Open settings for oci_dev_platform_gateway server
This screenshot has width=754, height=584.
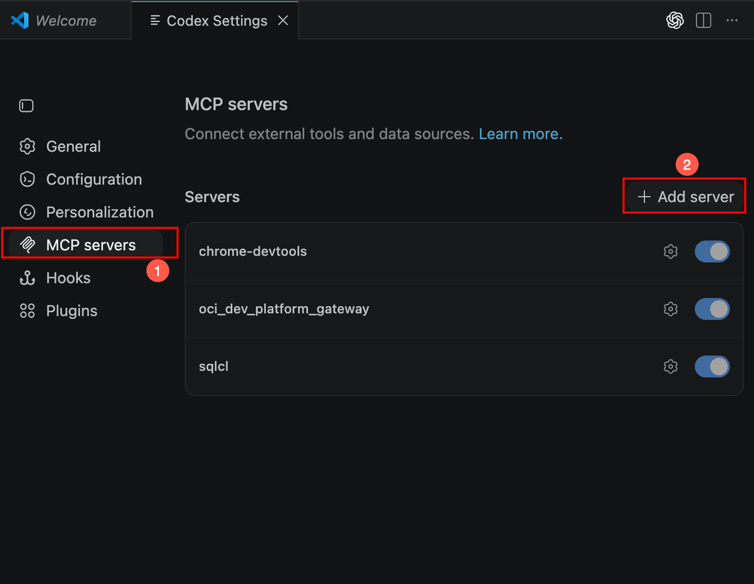[x=670, y=309]
